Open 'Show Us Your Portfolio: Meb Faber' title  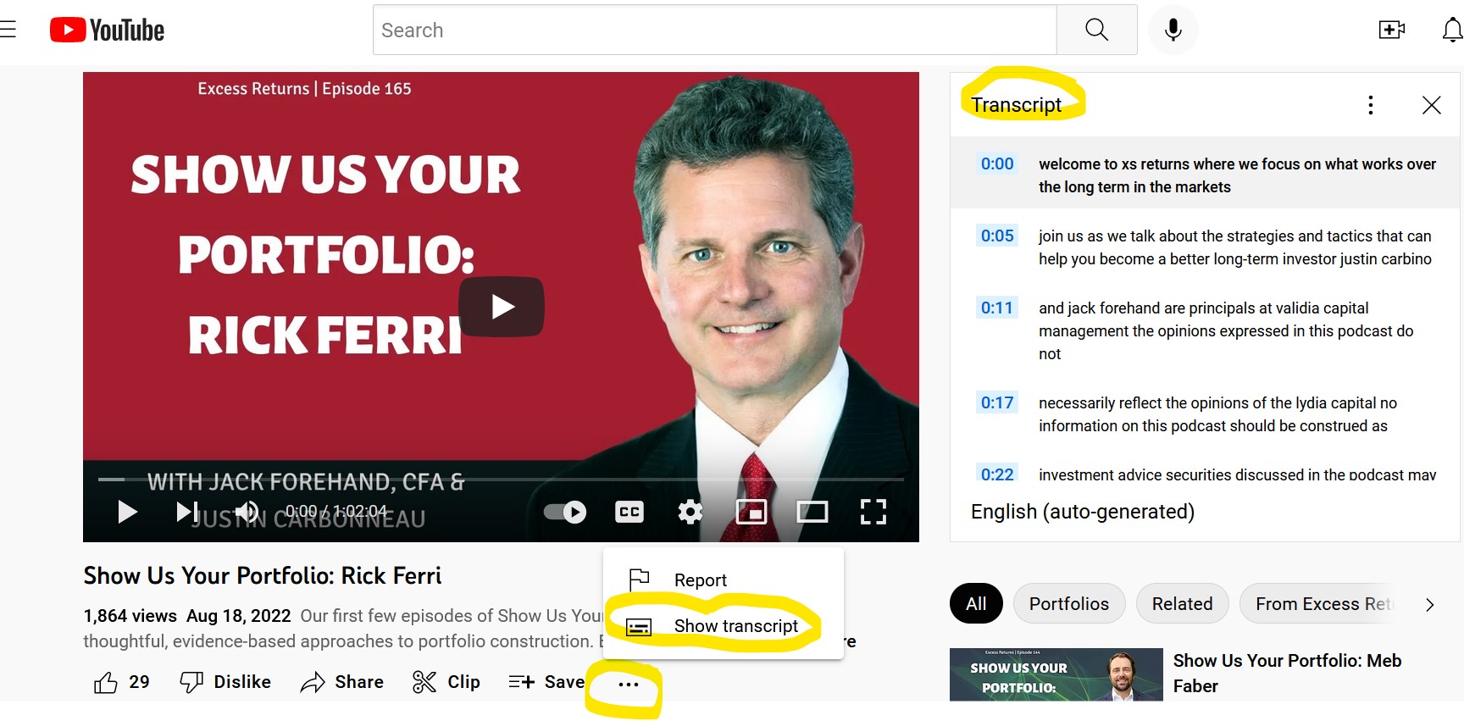click(1287, 674)
